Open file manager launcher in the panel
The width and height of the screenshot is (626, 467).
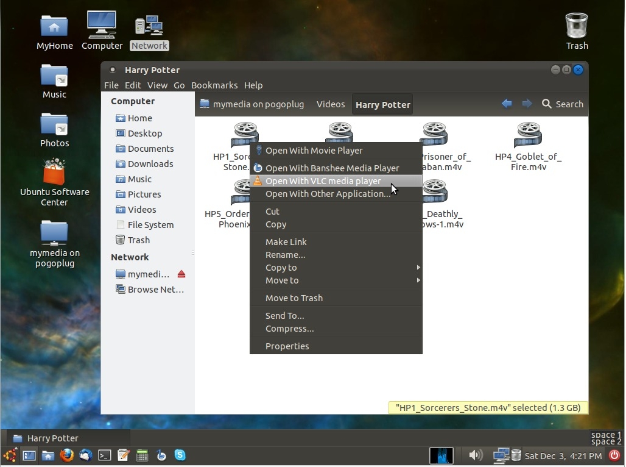tap(48, 455)
